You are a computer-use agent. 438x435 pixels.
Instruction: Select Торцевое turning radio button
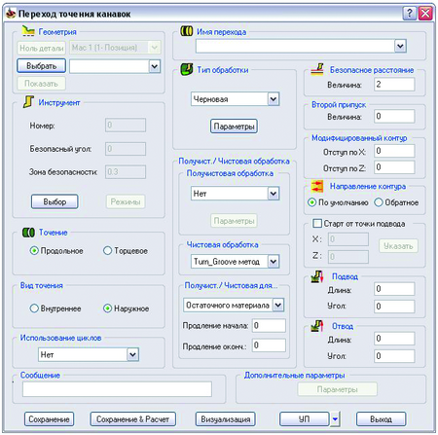click(107, 251)
